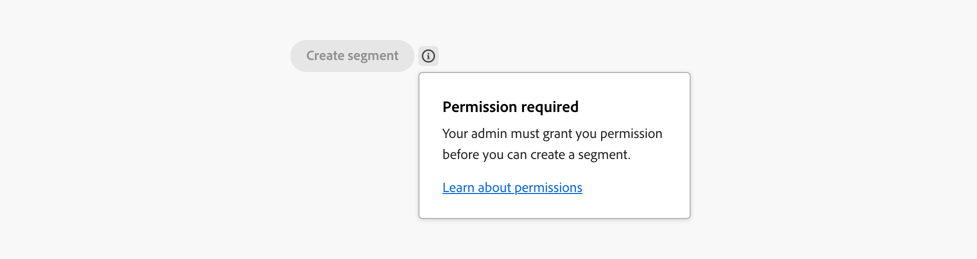Click the info icon beside Create segment

(x=428, y=56)
